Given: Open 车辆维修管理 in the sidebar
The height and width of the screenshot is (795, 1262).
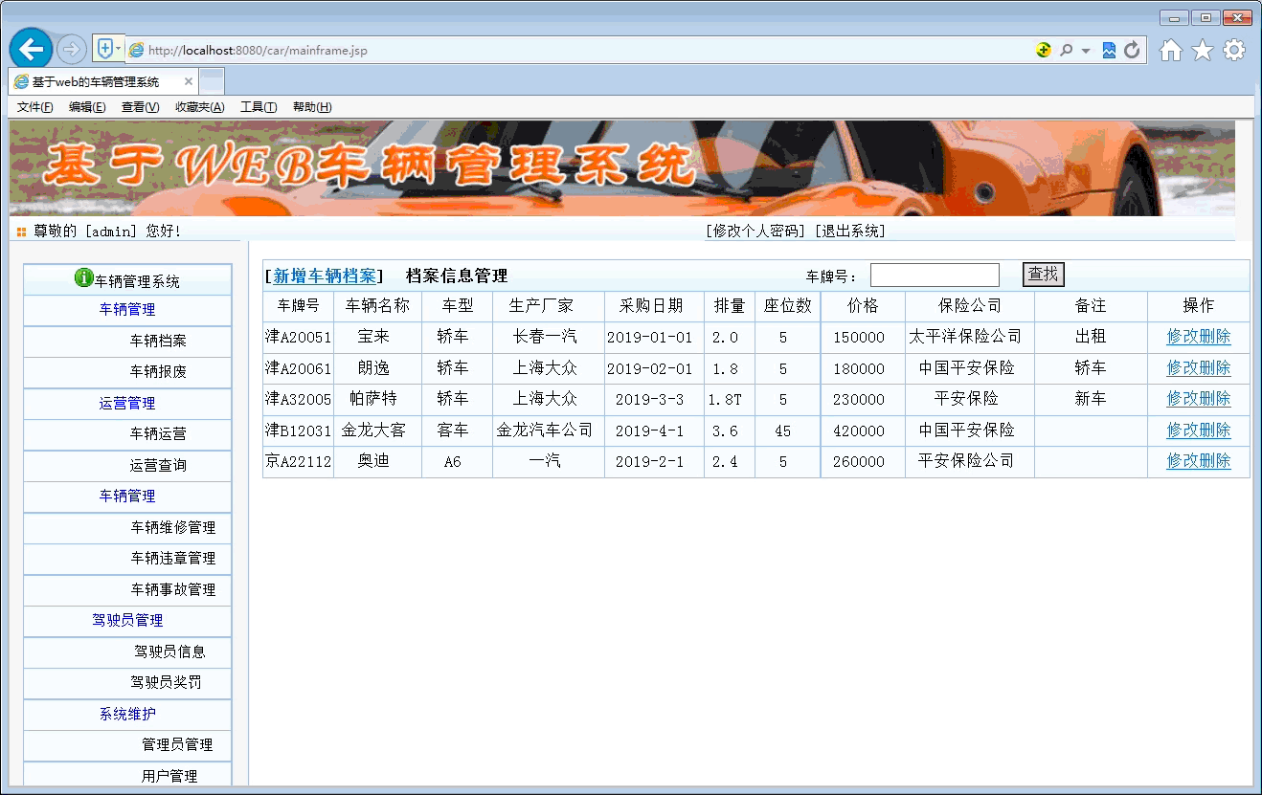Looking at the screenshot, I should (x=173, y=527).
